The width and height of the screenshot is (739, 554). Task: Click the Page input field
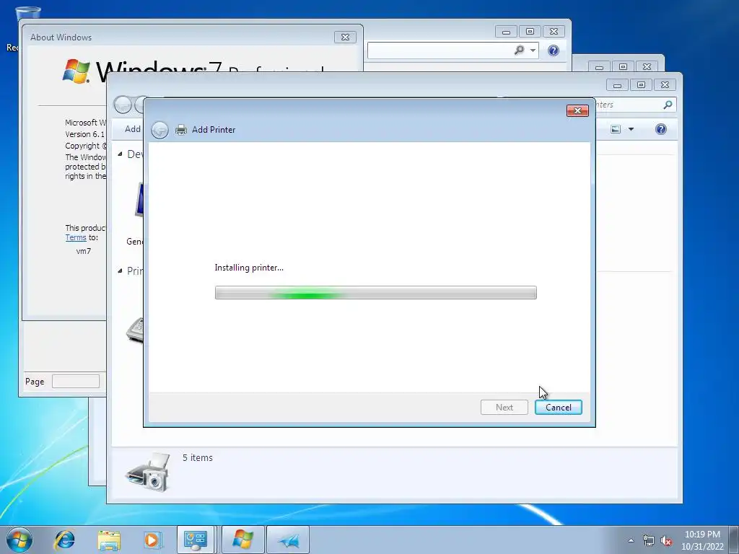tap(75, 381)
